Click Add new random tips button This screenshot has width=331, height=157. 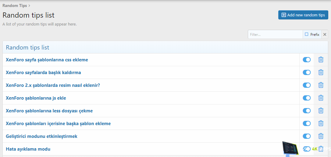point(303,15)
